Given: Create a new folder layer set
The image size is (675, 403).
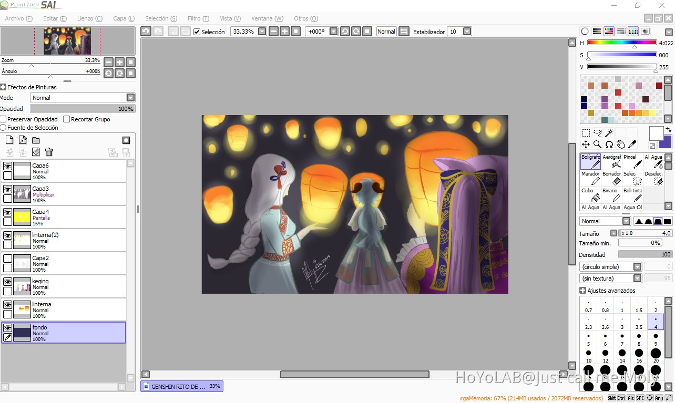Looking at the screenshot, I should coord(36,140).
